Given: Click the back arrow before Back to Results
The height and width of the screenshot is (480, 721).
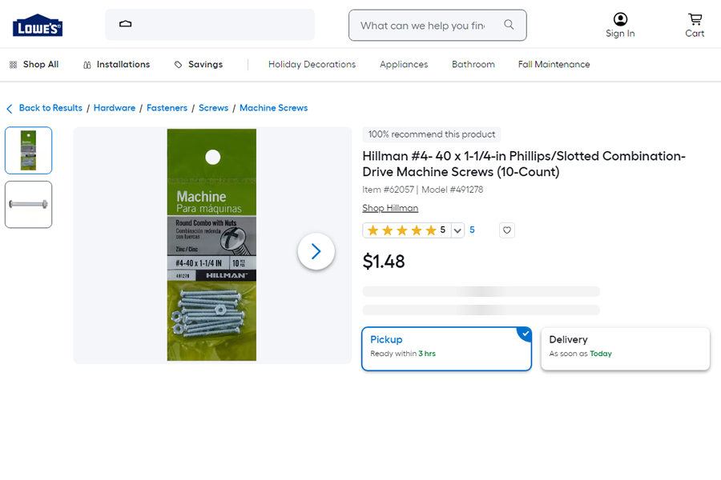Looking at the screenshot, I should (x=10, y=109).
